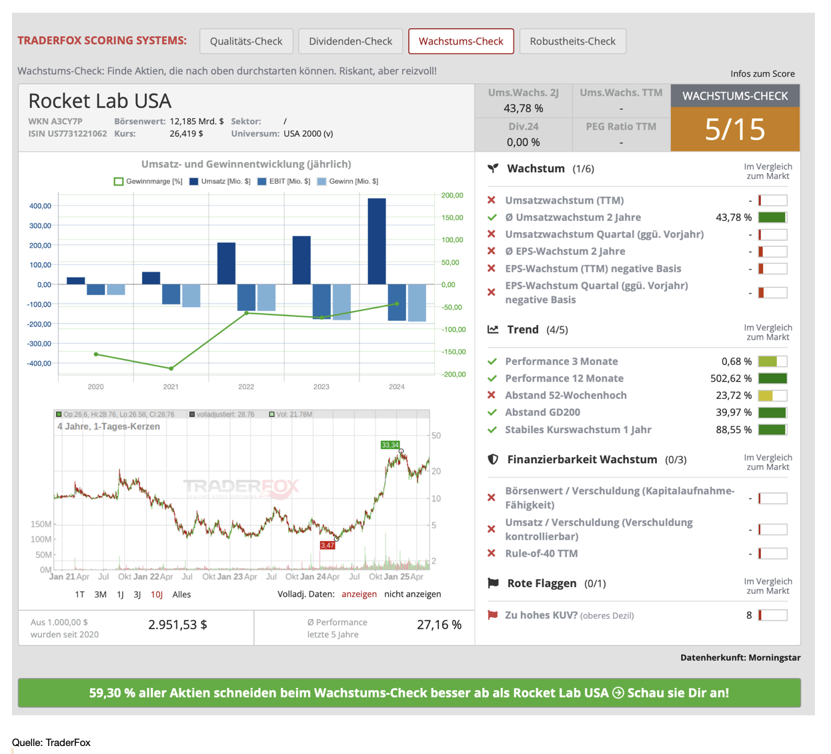Click the Kurs value 26,419 $
Viewport: 831px width, 754px height.
click(186, 133)
